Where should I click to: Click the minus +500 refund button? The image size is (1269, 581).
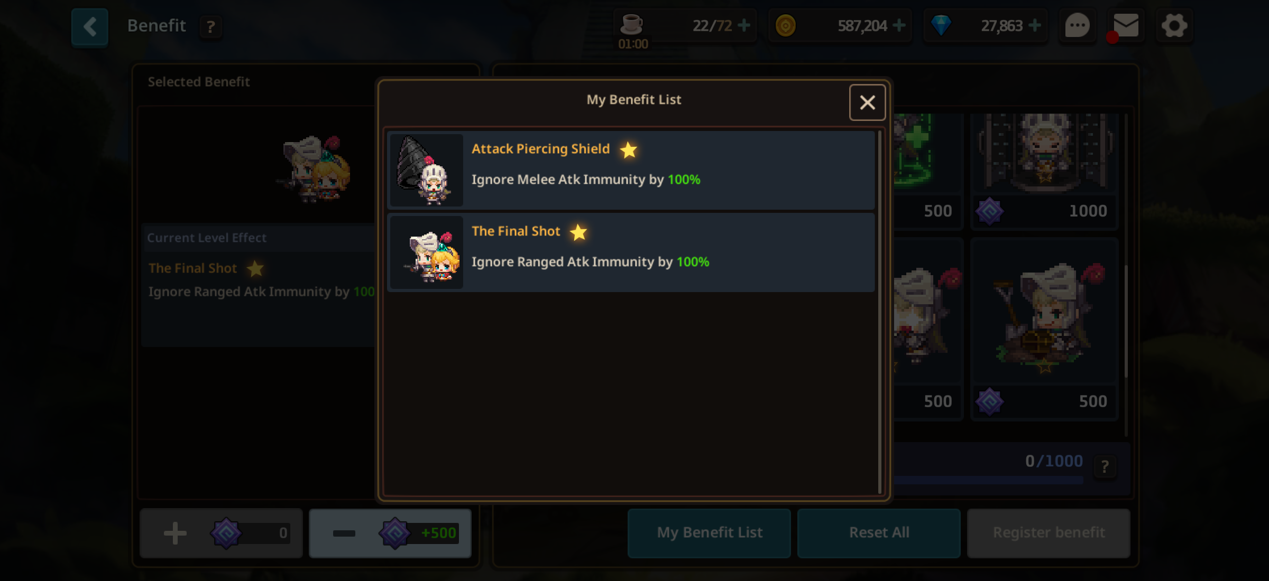[x=390, y=533]
